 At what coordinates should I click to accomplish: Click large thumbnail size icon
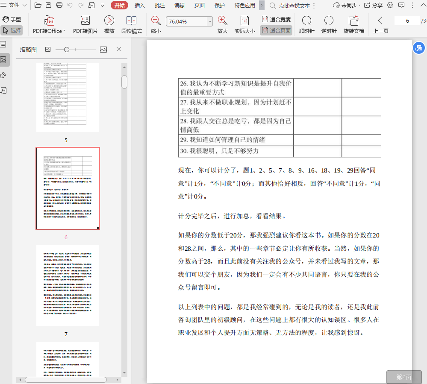(103, 49)
